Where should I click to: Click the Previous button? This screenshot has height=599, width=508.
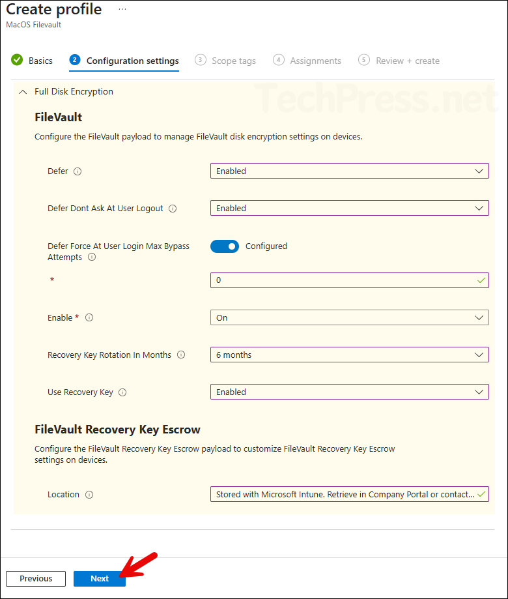click(36, 578)
